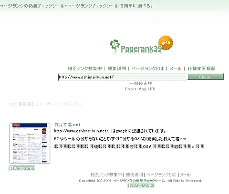Click the result URL googleに認識されています text
Screen dimensions: 229x194
point(110,131)
